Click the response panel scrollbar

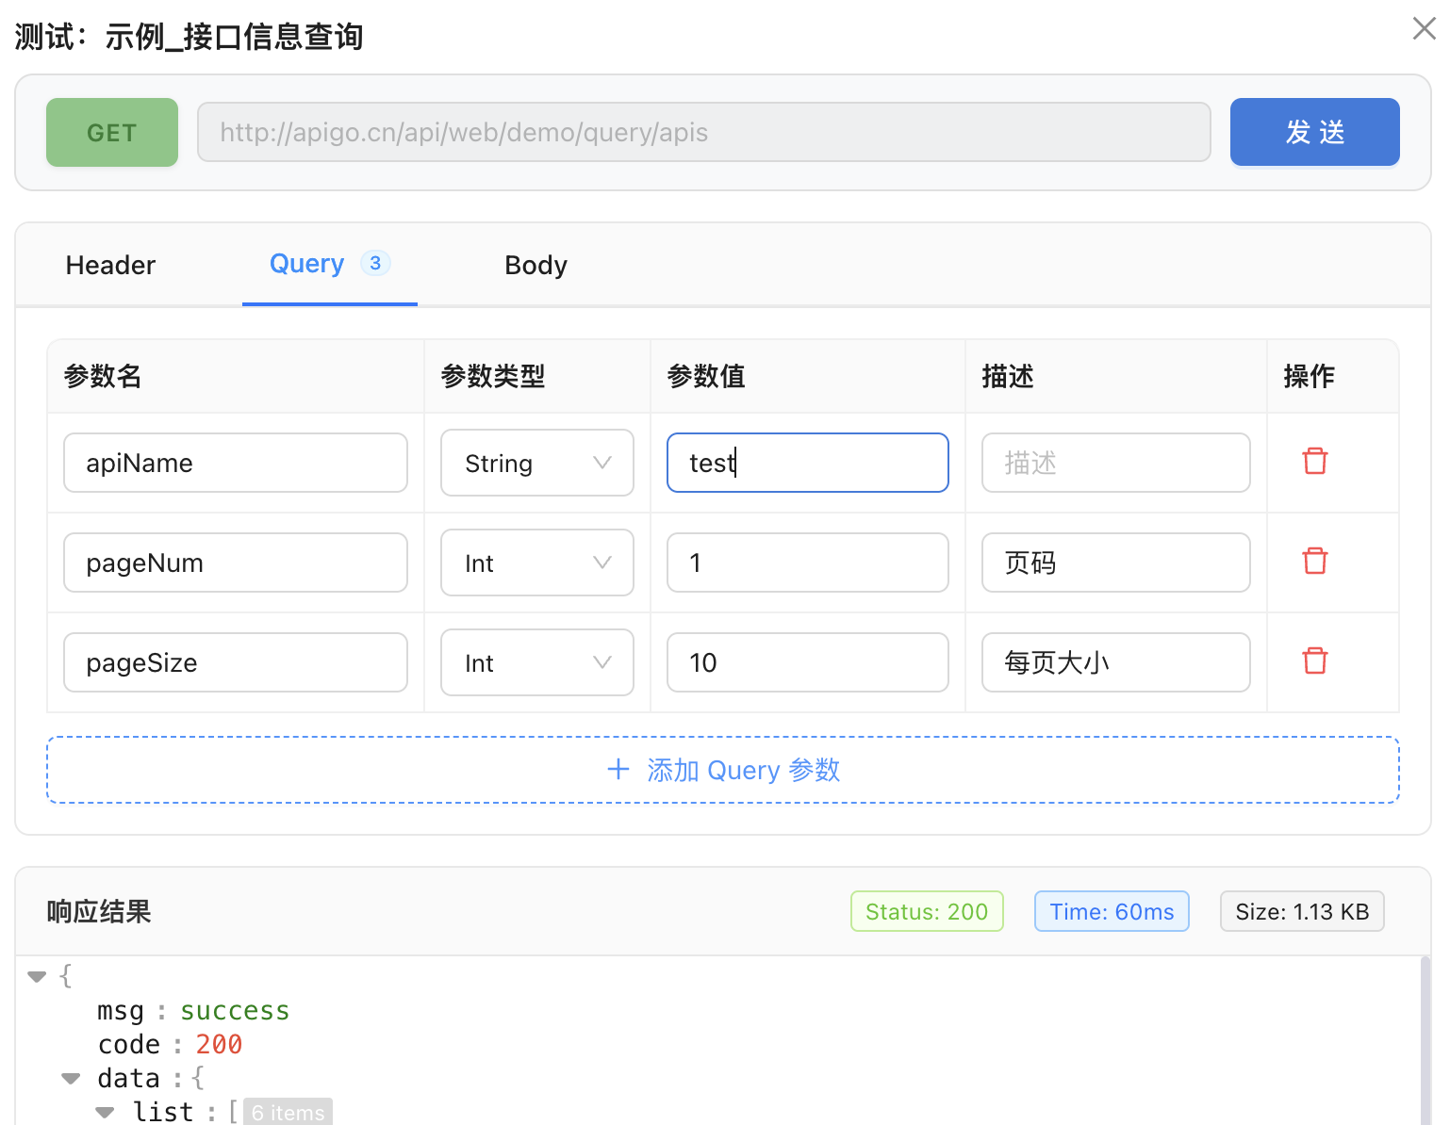coord(1425,1040)
